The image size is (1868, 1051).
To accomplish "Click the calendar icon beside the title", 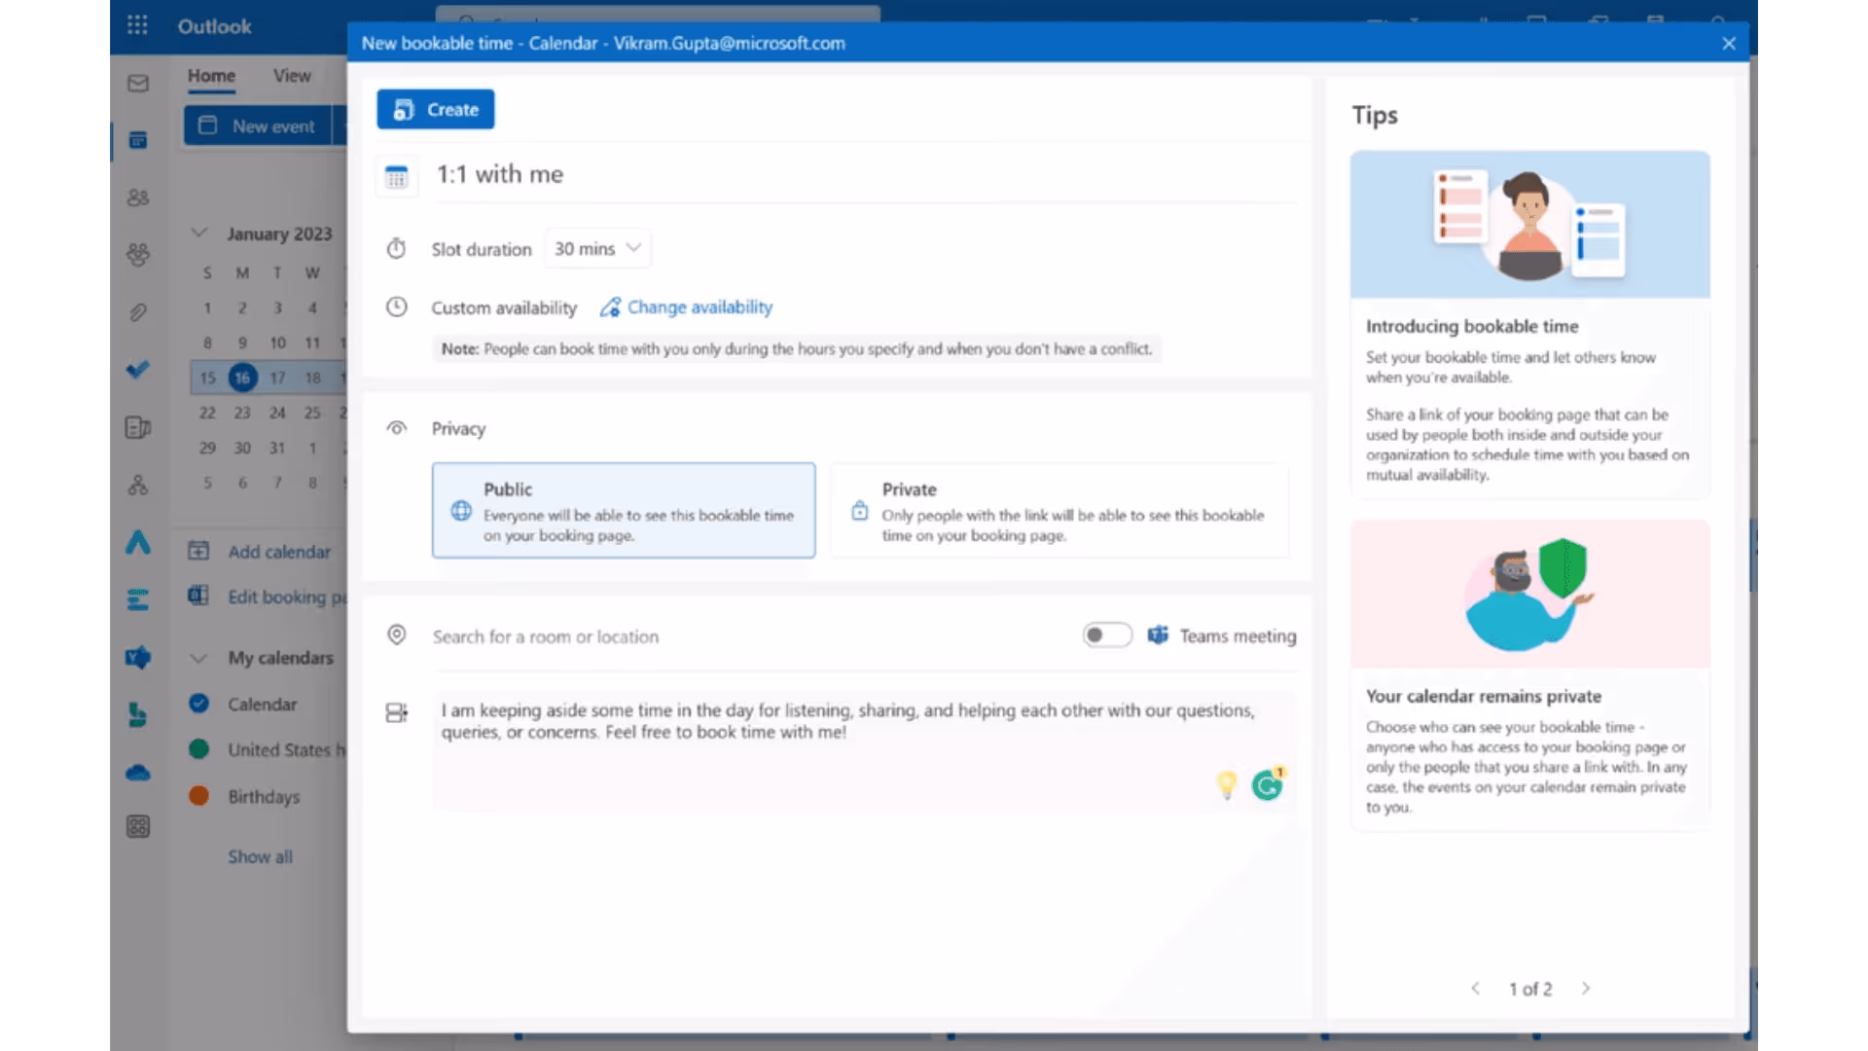I will tap(397, 177).
